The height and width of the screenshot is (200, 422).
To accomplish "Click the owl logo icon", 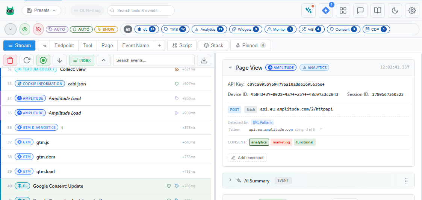I will pos(10,10).
